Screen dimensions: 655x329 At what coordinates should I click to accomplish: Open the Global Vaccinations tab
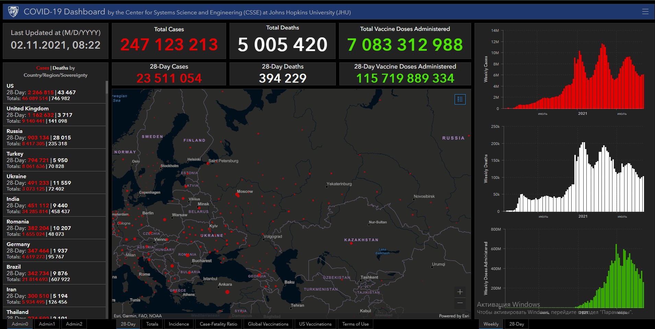[268, 324]
